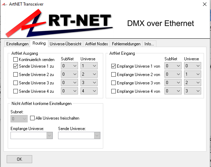Click the ART-NET logo banner

click(59, 23)
